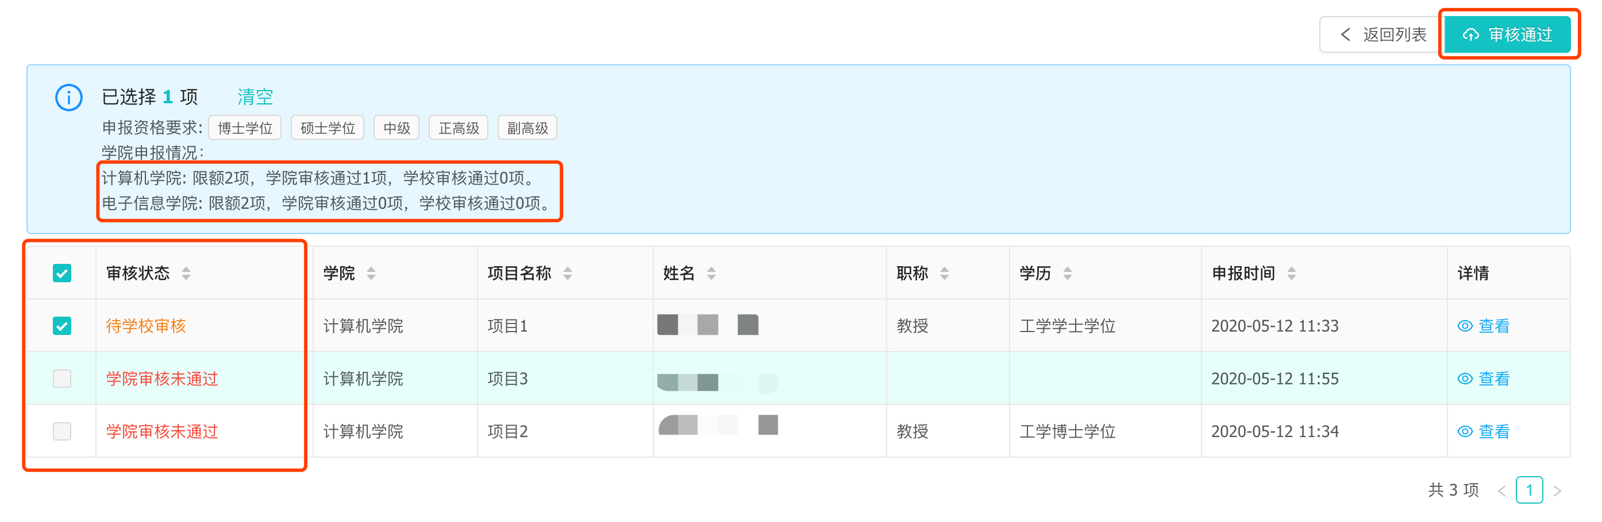The height and width of the screenshot is (522, 1602).
Task: Sort by 学历 column arrows
Action: coord(1068,273)
